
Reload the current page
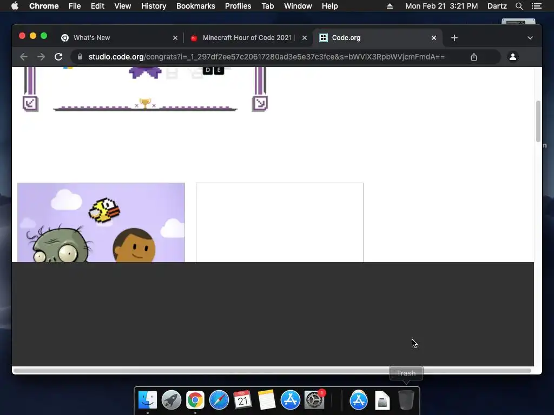point(58,57)
